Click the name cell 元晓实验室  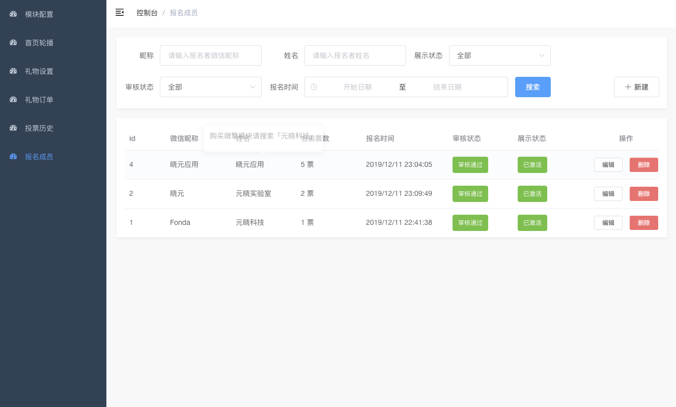click(253, 193)
